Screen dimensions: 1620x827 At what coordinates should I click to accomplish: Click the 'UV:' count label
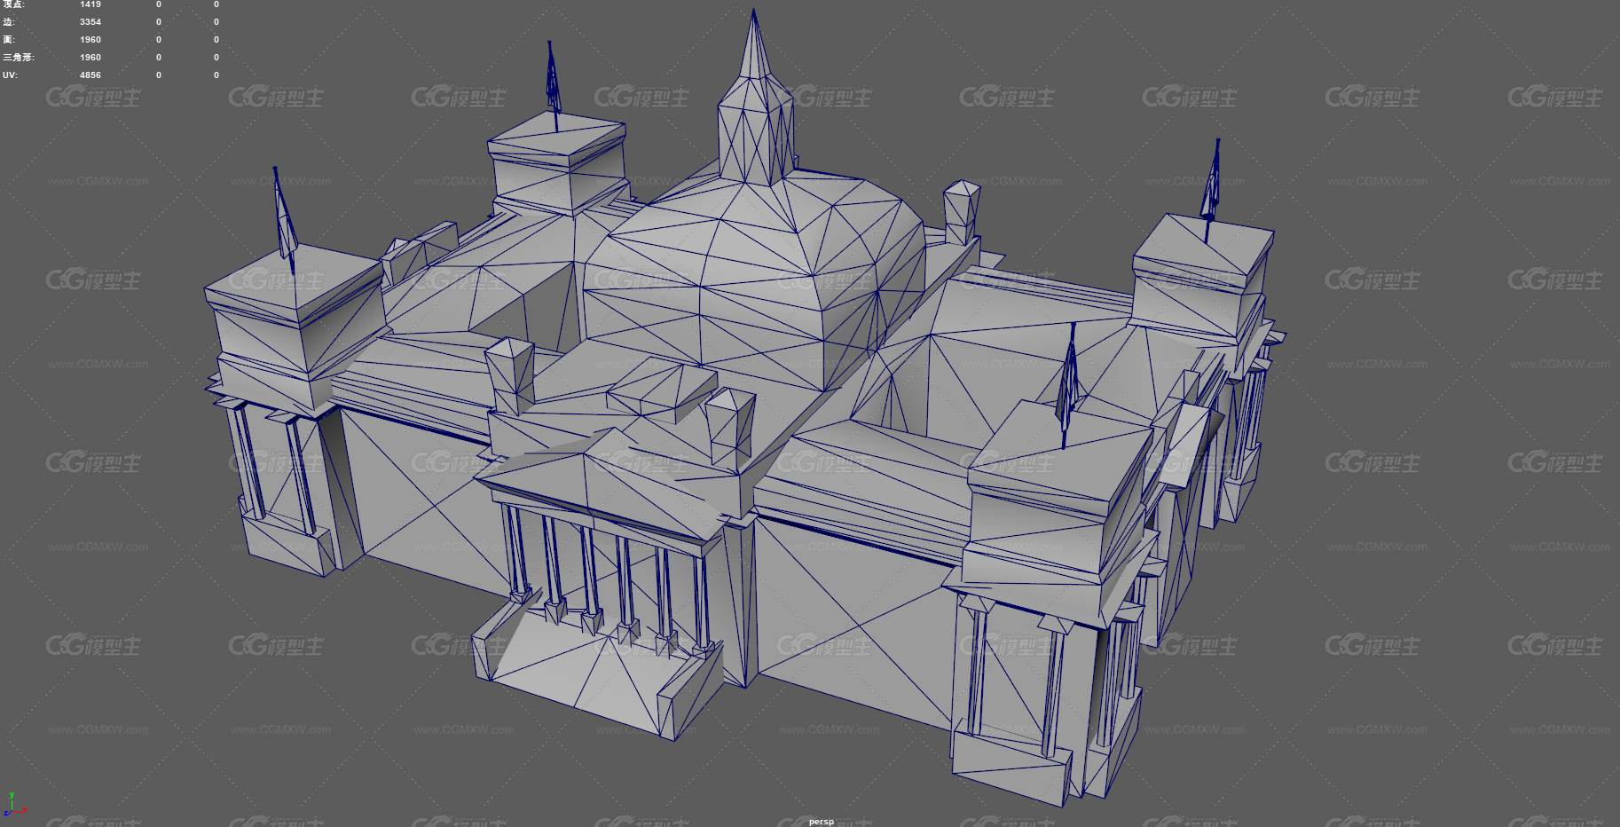(10, 75)
